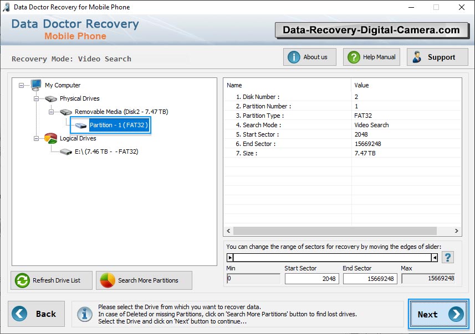Viewport: 475px width, 334px height.
Task: Collapse the Physical Drives tree node
Action: click(36, 99)
